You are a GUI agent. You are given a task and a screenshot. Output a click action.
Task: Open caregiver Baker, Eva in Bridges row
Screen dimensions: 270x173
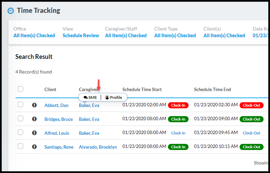[89, 119]
